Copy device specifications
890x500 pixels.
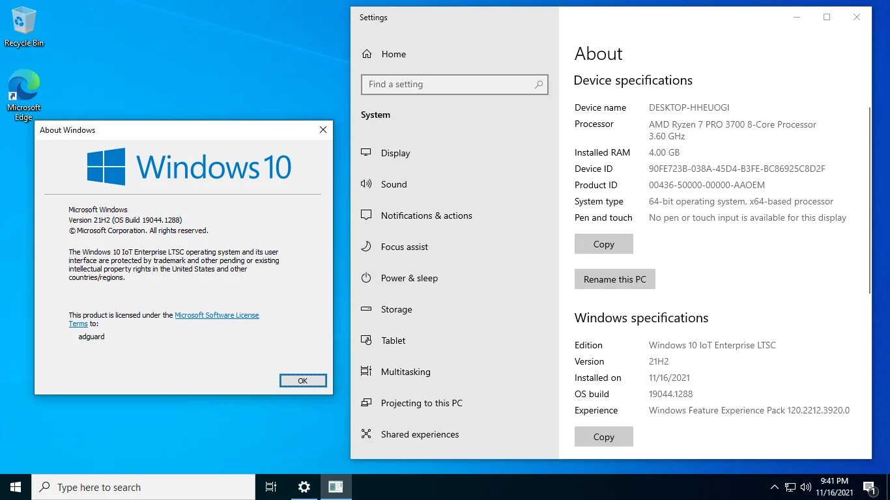[604, 244]
